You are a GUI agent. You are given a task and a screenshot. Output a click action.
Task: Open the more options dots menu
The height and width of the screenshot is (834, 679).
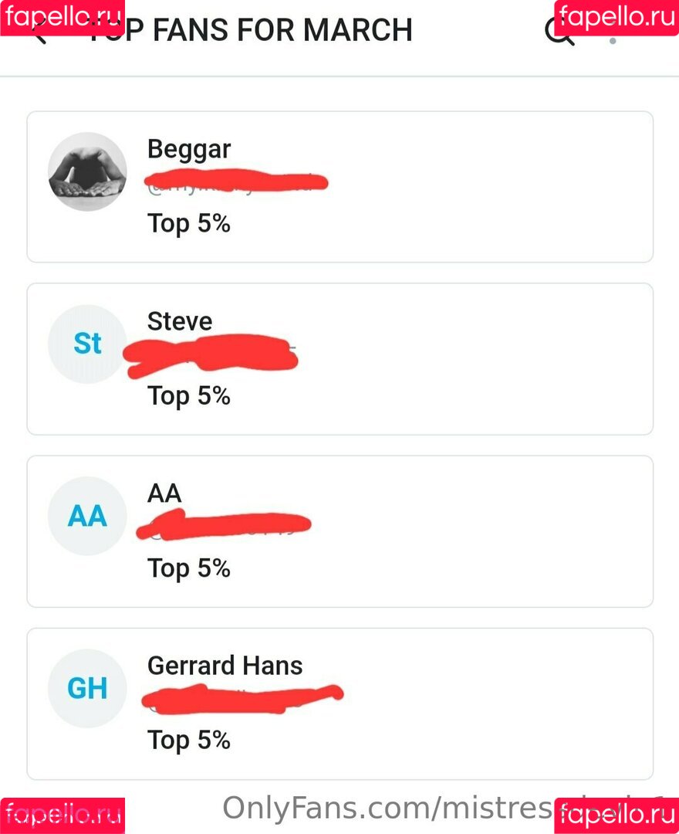pos(613,39)
